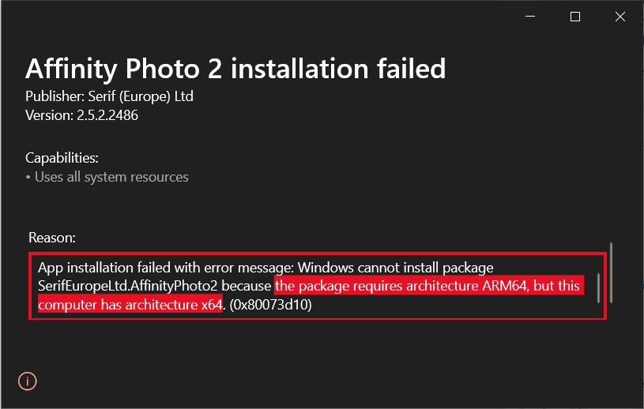Image resolution: width=644 pixels, height=409 pixels.
Task: Click "Uses all system resources" capability
Action: click(x=111, y=177)
